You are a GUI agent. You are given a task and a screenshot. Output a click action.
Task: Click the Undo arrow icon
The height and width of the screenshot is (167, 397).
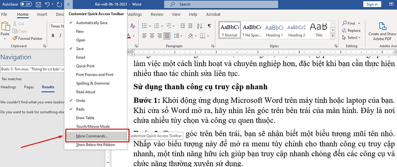point(48,4)
